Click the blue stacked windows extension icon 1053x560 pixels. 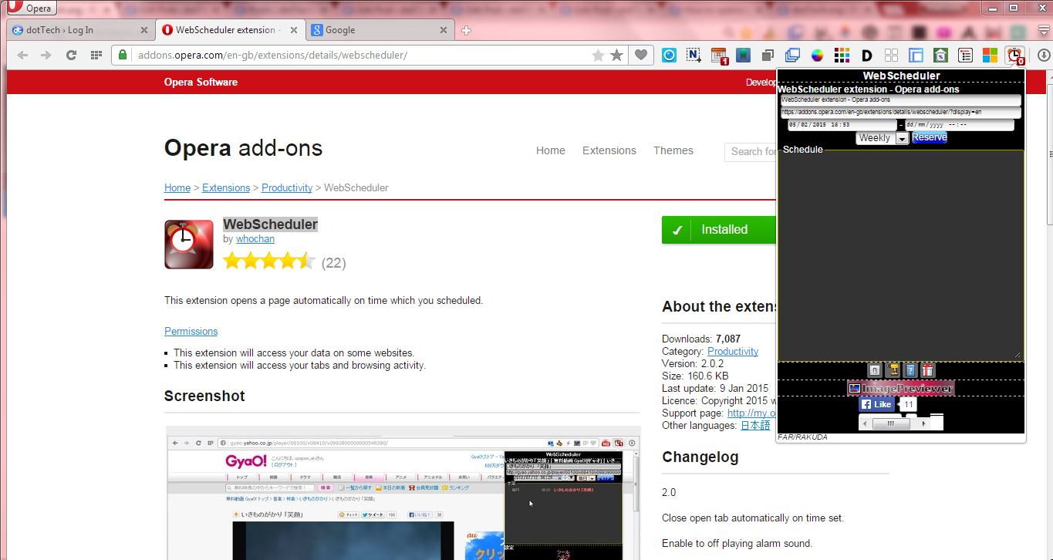coord(792,56)
